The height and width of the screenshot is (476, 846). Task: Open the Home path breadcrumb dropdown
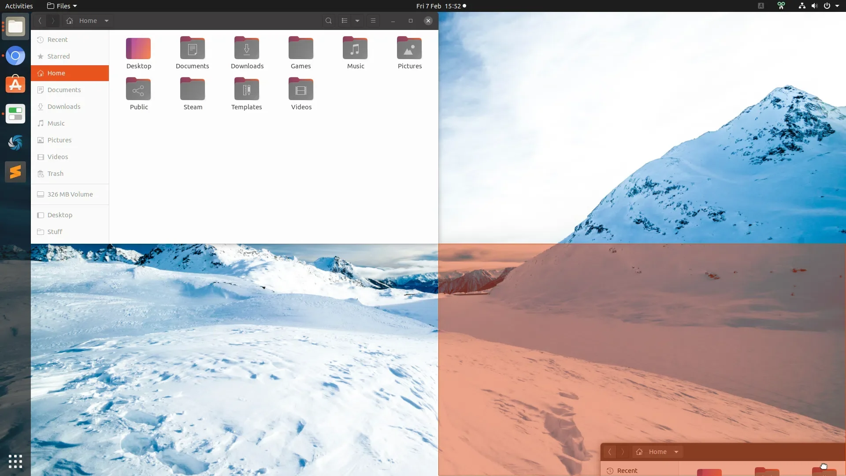107,21
